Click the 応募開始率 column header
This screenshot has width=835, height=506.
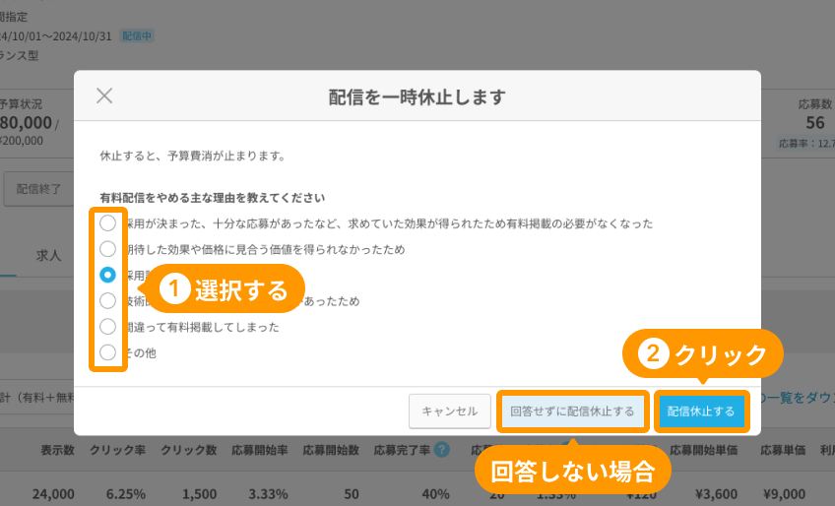point(260,450)
